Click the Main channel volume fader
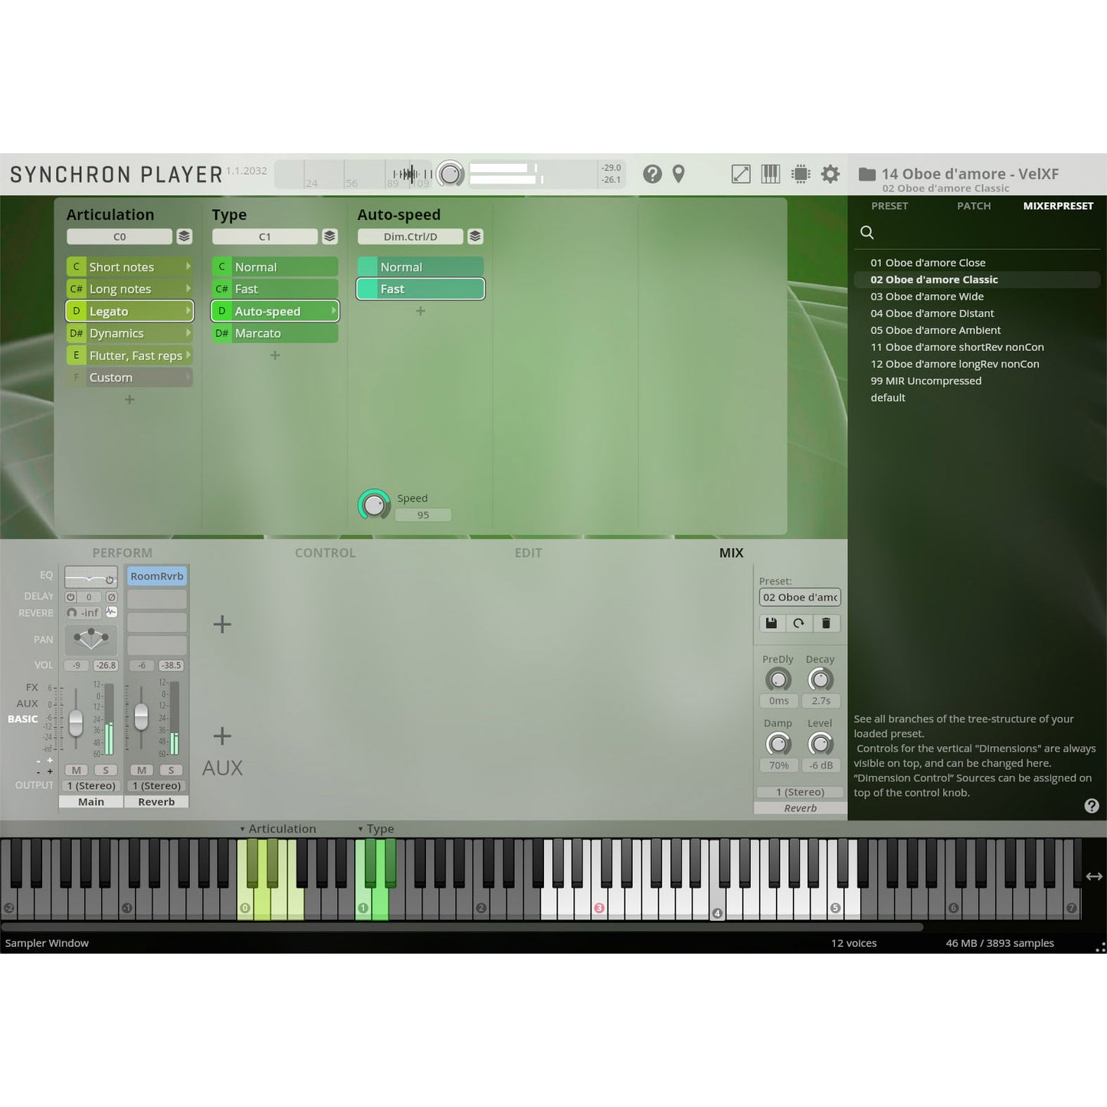Image resolution: width=1107 pixels, height=1107 pixels. point(76,721)
